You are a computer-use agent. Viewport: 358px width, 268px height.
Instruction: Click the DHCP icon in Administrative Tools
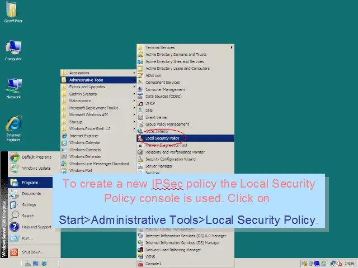pos(140,103)
